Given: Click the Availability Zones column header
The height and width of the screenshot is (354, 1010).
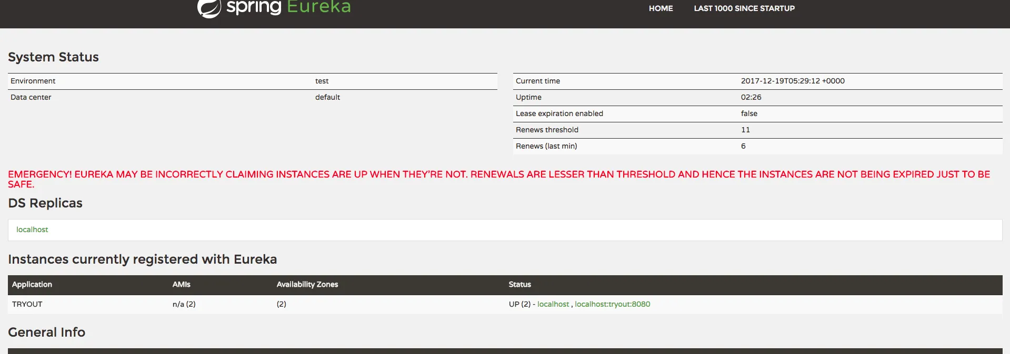Looking at the screenshot, I should point(307,284).
